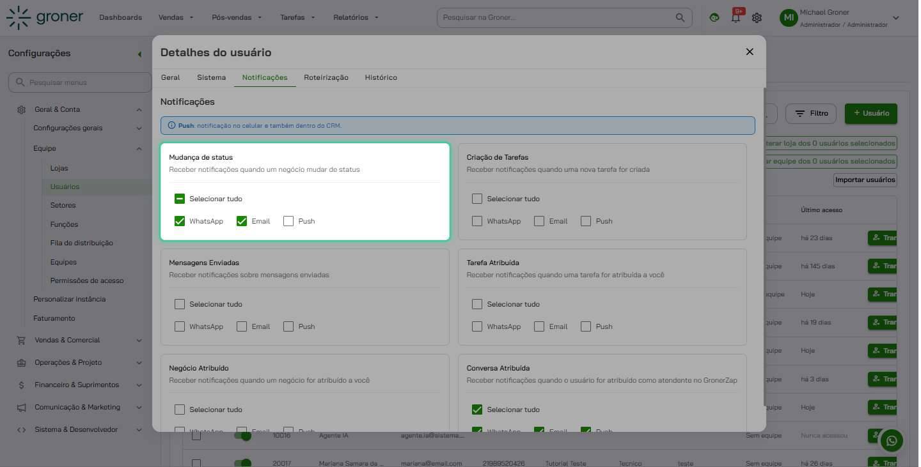Switch to the Geral tab
This screenshot has width=921, height=467.
[x=170, y=77]
